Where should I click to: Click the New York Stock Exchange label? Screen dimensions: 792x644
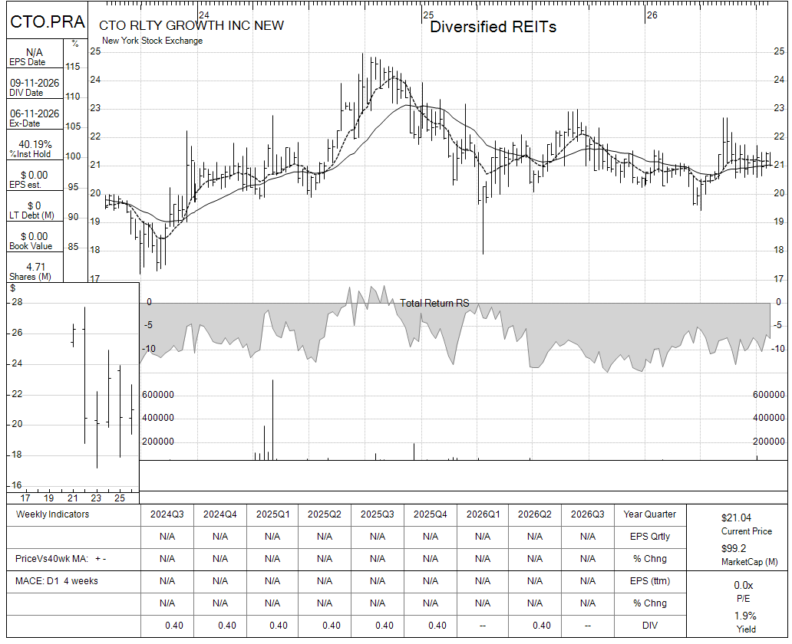point(152,41)
